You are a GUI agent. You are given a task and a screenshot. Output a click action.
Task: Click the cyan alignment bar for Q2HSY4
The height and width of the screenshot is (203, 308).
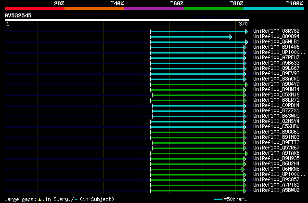coord(198,122)
